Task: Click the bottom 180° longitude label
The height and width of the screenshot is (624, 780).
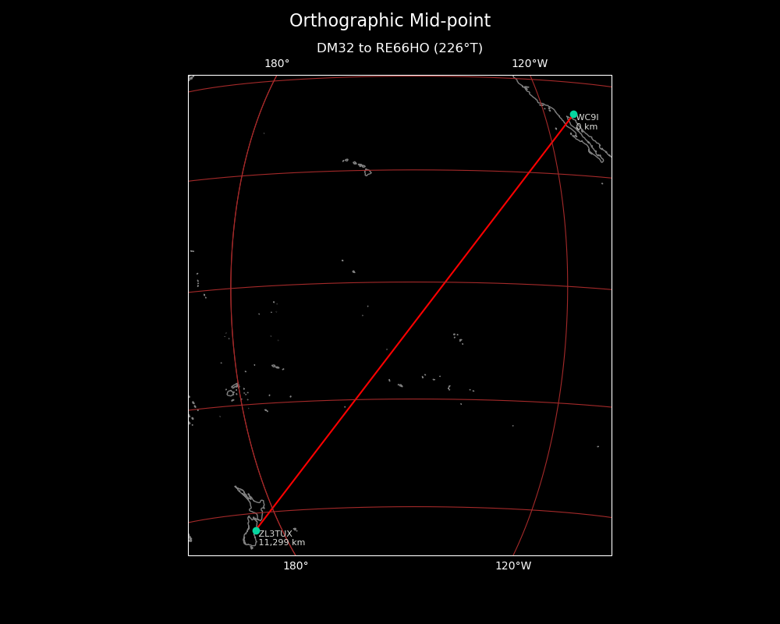Action: (x=296, y=566)
